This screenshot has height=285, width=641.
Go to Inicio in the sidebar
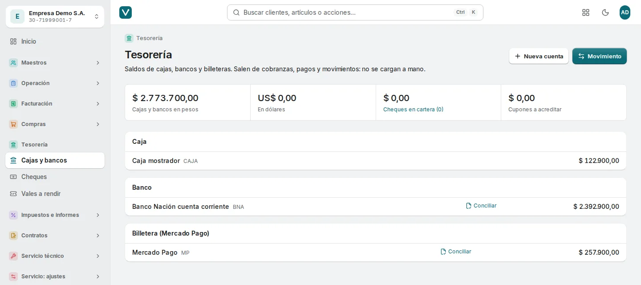pyautogui.click(x=55, y=41)
